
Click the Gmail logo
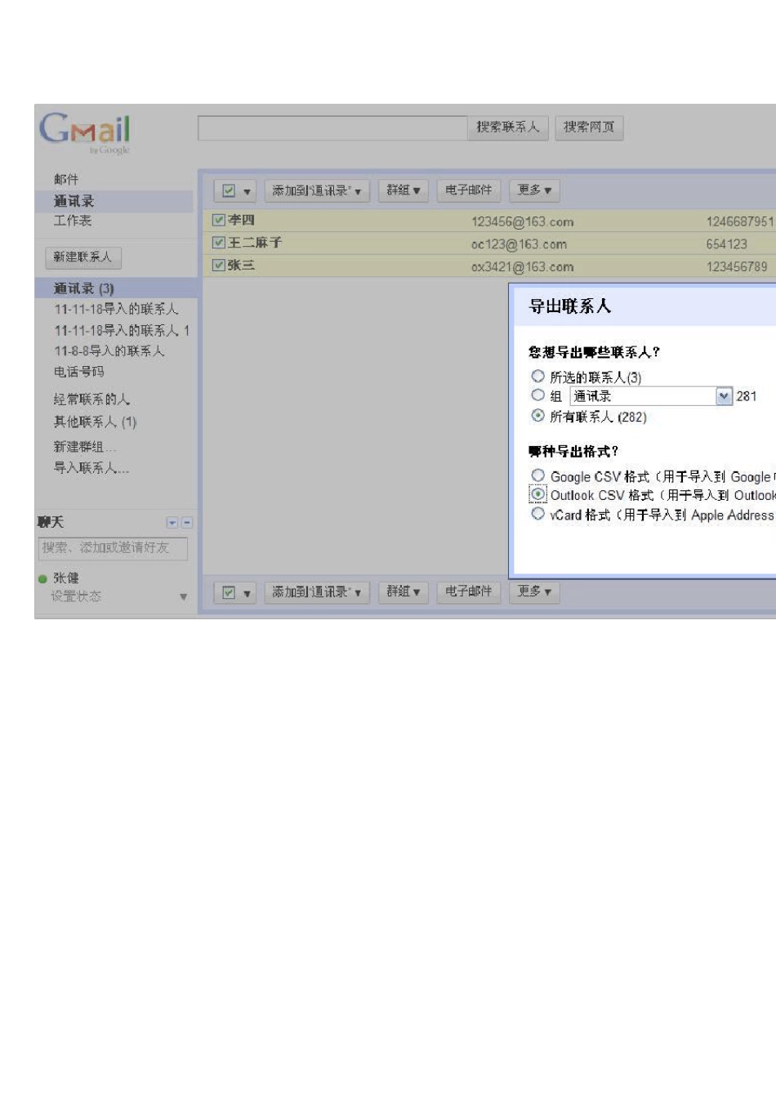pyautogui.click(x=85, y=131)
